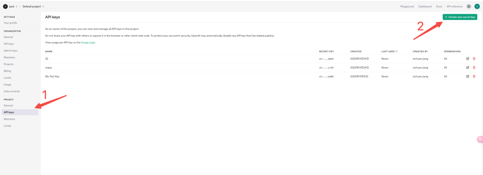Click the info icon beside LAST USED
The width and height of the screenshot is (483, 175).
tap(396, 52)
